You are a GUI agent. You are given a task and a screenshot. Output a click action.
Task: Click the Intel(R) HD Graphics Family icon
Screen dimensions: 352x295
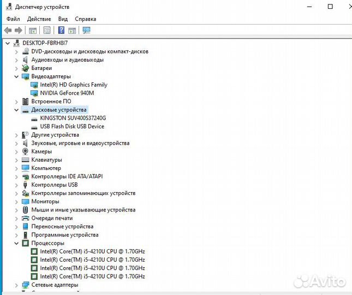[34, 85]
